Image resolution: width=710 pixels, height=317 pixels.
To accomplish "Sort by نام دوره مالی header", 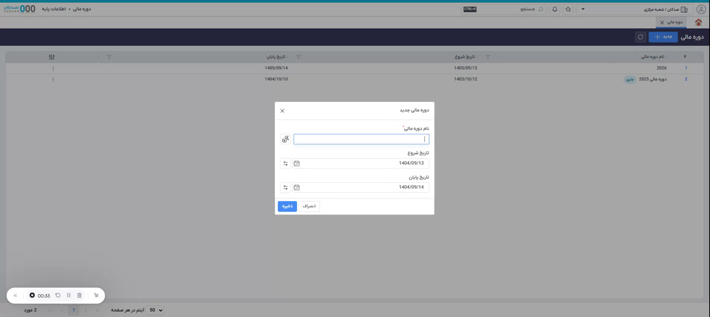I will tap(652, 57).
